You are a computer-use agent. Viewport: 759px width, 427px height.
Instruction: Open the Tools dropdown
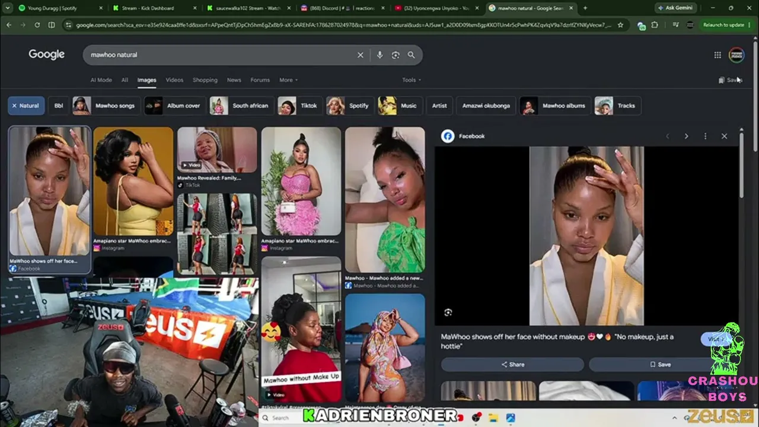412,80
